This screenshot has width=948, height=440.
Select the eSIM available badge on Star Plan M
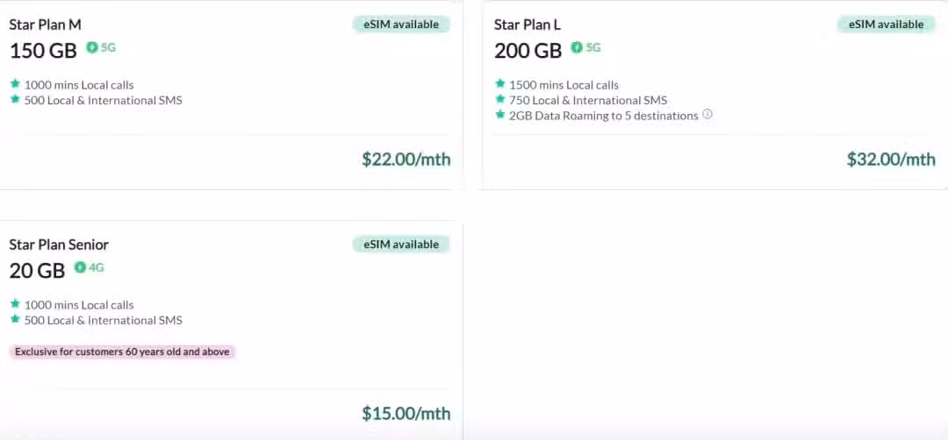click(401, 25)
